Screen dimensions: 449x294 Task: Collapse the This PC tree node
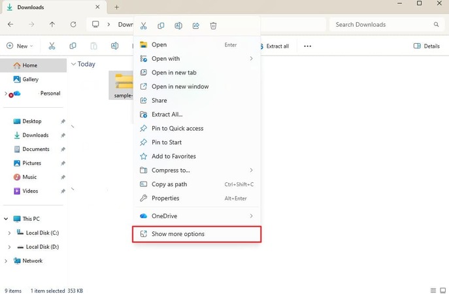coord(6,219)
